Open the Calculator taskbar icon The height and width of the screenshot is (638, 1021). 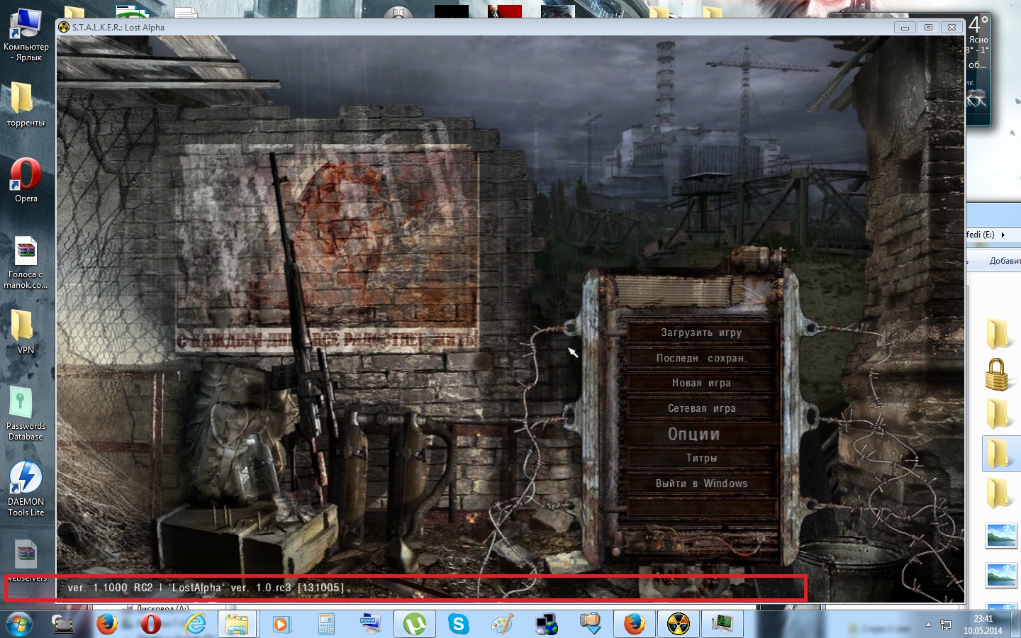[326, 624]
